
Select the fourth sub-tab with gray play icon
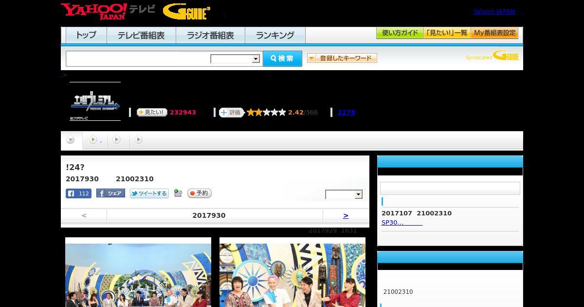(139, 140)
